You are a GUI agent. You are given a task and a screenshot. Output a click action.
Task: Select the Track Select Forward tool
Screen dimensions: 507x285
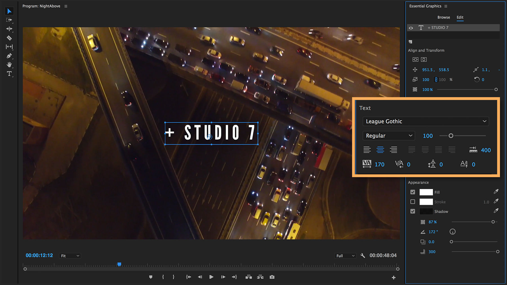click(x=9, y=20)
